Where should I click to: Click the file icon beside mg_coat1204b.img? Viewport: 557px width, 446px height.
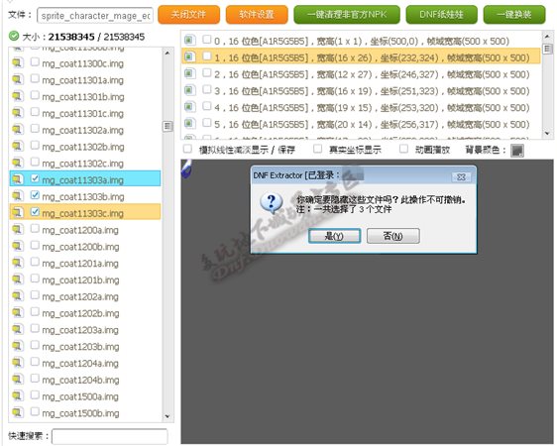click(18, 380)
